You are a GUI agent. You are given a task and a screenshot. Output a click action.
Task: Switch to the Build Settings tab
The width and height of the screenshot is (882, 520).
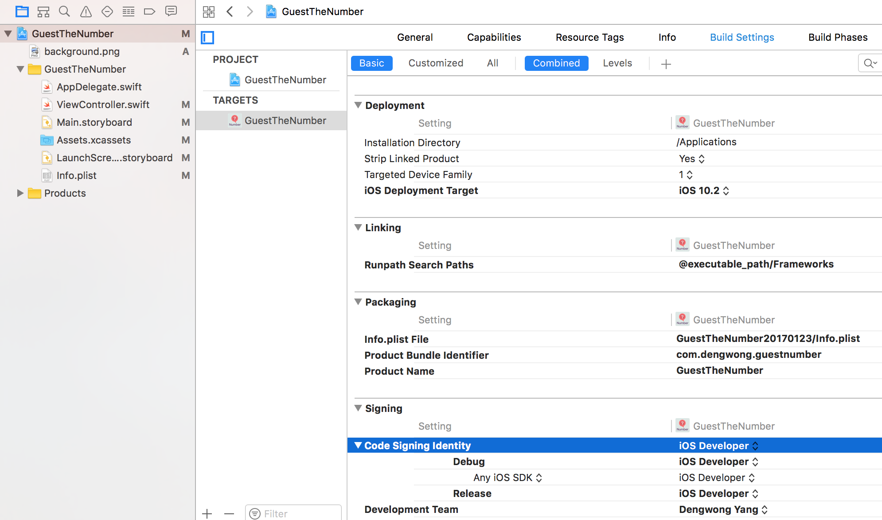click(742, 37)
